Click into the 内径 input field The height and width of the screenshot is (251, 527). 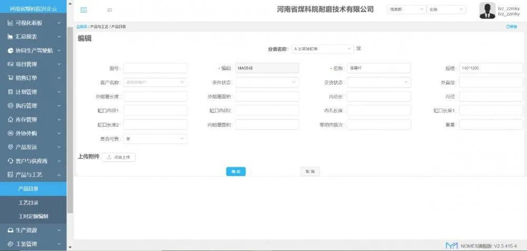click(x=491, y=96)
